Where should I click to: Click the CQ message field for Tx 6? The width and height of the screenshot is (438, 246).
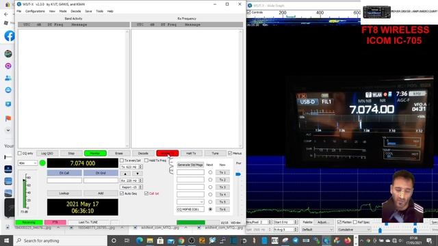point(190,209)
